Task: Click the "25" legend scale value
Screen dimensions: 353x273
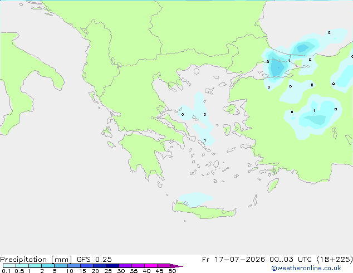Action: tap(108, 271)
